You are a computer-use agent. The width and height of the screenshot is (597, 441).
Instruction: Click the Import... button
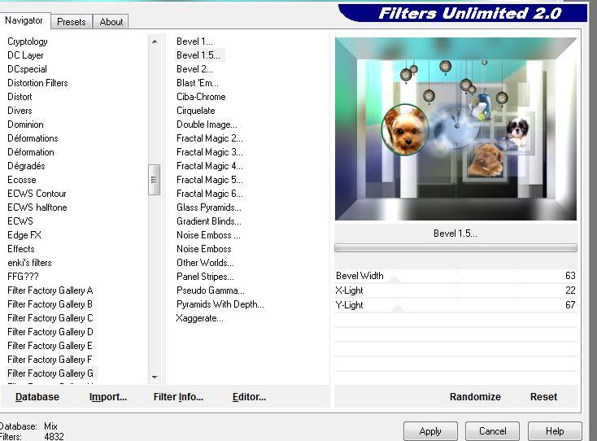[x=107, y=397]
